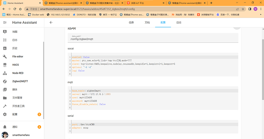This screenshot has height=139, width=264.
Task: Click the data_path input field
Action: point(153,38)
